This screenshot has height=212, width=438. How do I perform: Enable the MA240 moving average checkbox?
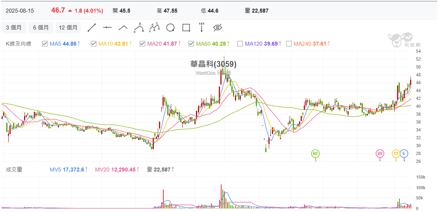point(289,44)
